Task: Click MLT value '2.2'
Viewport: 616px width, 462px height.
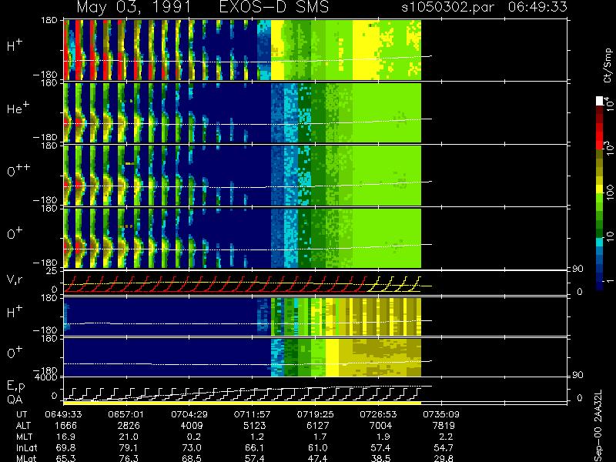Action: coord(447,437)
